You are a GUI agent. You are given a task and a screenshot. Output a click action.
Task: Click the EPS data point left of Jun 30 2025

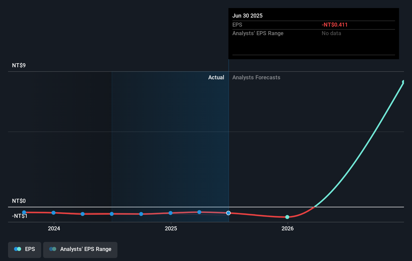pyautogui.click(x=199, y=212)
